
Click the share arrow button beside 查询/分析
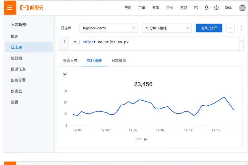click(x=231, y=28)
